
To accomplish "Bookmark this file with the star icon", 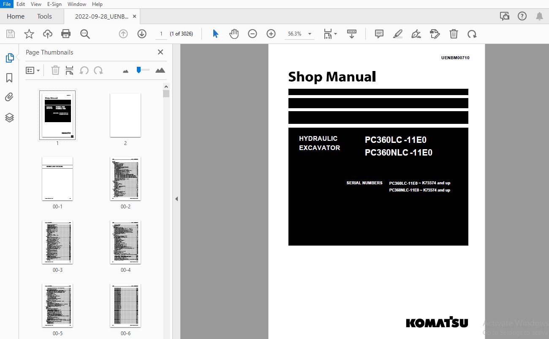I will 29,34.
